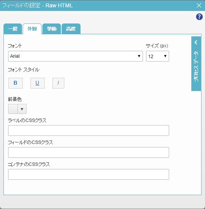
Task: Toggle Underline font style button
Action: [x=37, y=83]
